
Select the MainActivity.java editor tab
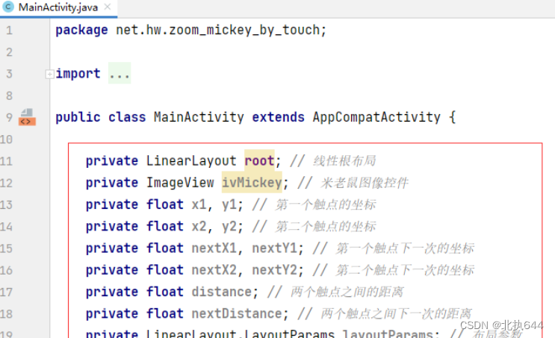[x=58, y=7]
